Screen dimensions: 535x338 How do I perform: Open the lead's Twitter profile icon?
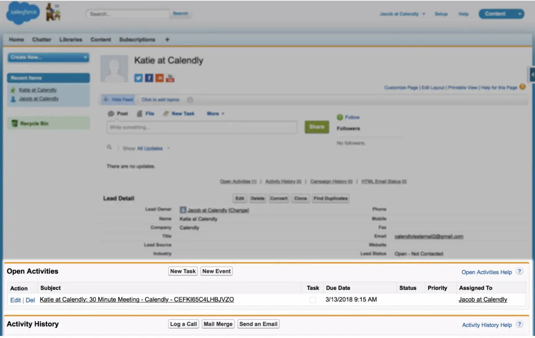(138, 78)
